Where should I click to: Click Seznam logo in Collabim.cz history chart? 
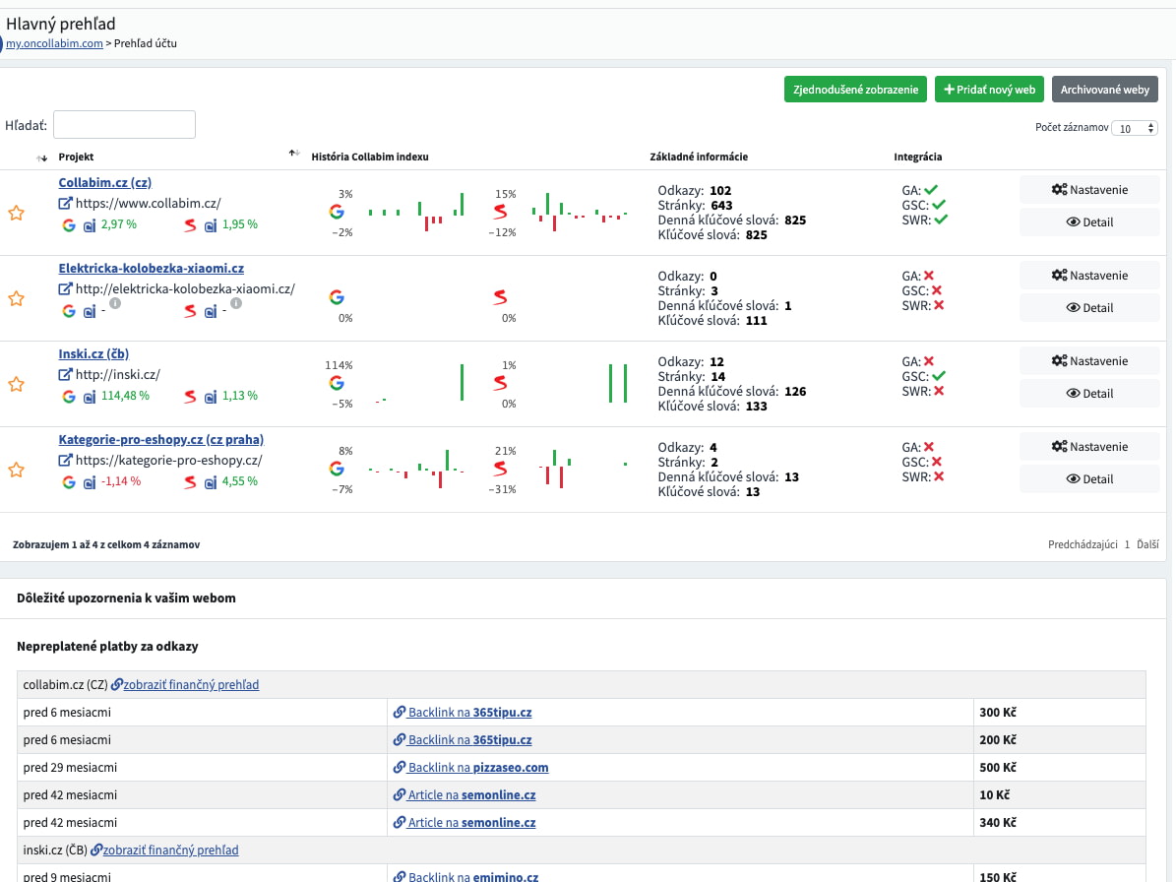tap(500, 213)
